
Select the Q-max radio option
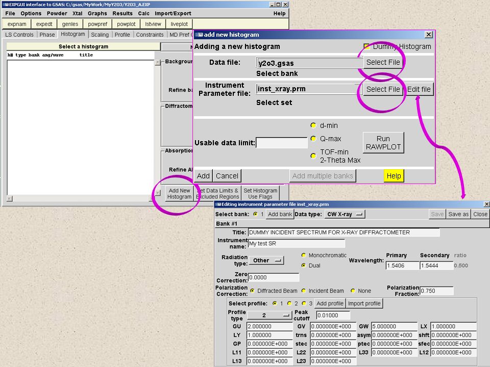[x=313, y=139]
